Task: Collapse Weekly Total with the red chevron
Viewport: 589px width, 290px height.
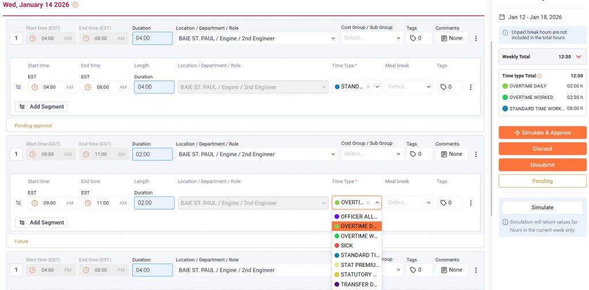Action: click(x=579, y=57)
